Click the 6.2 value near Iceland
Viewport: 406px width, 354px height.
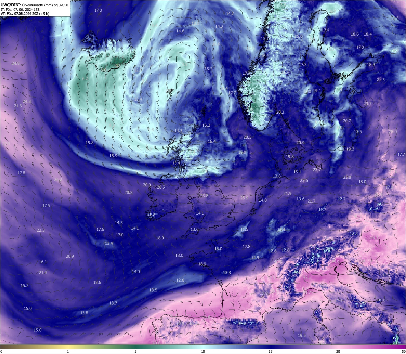[x=85, y=79]
